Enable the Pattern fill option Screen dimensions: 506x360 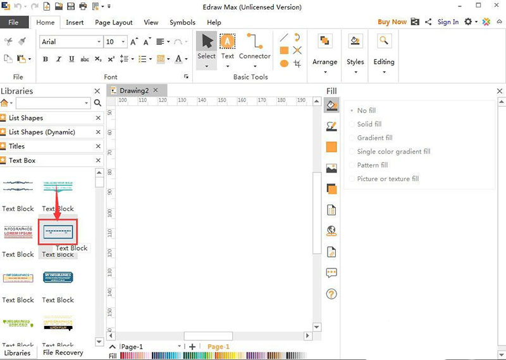point(372,165)
